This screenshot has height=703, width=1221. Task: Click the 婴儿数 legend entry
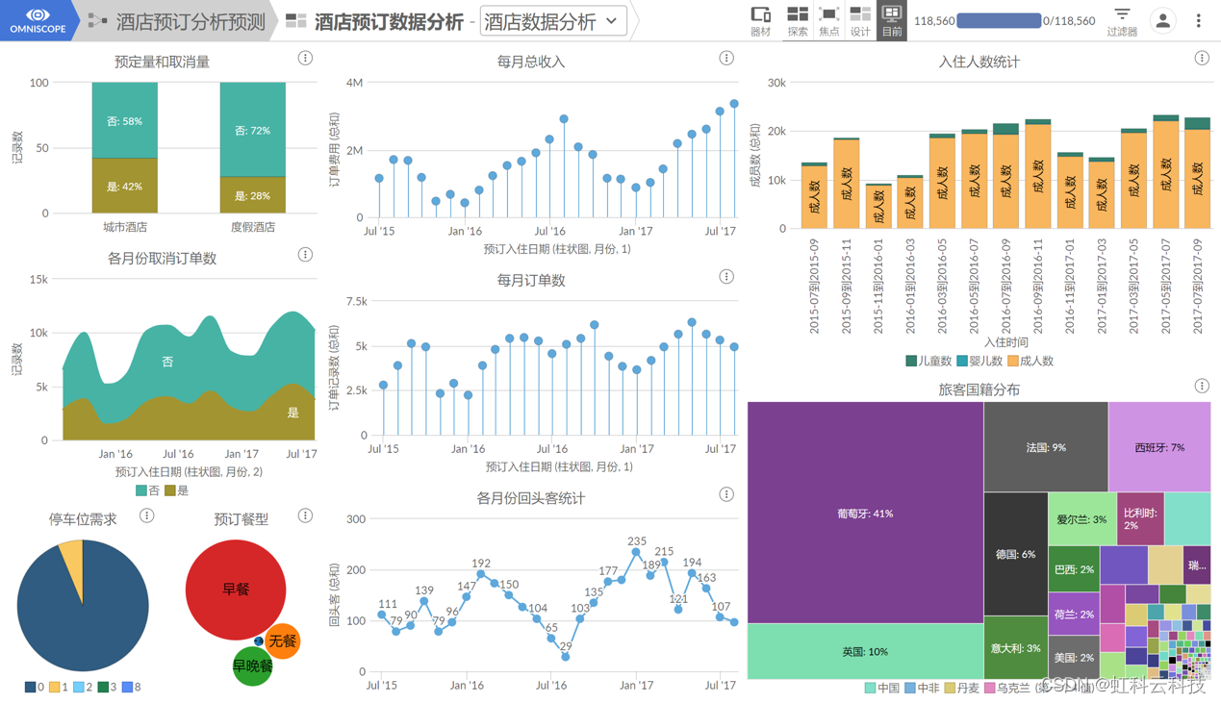coord(979,362)
